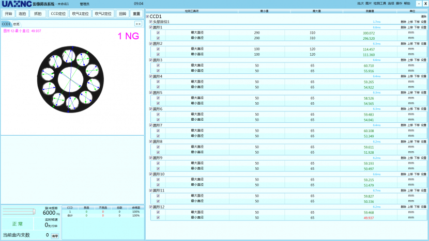Click the 最大值 column header
This screenshot has height=241, width=429.
pyautogui.click(x=316, y=11)
